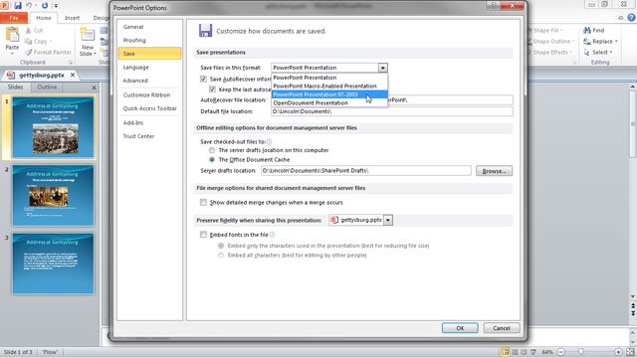Image resolution: width=637 pixels, height=358 pixels.
Task: Open the Quick Access Toolbar category
Action: coord(149,108)
